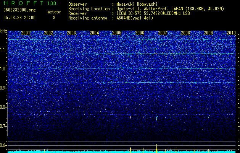This screenshot has height=153, width=240.
Task: Click the 0.9 frequency axis label
Action: pos(3,88)
